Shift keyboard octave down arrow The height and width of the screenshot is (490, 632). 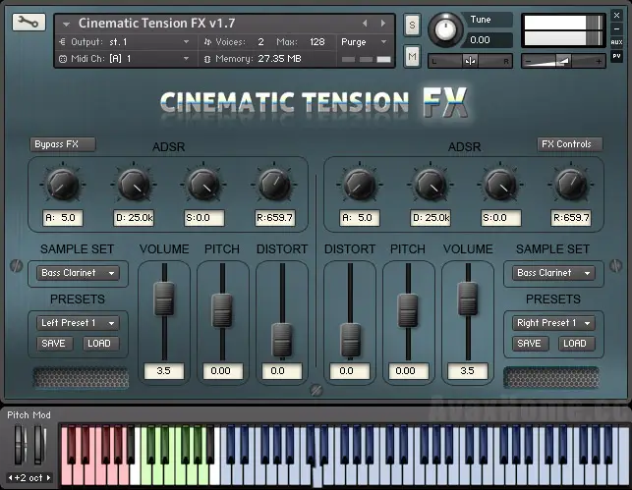11,478
